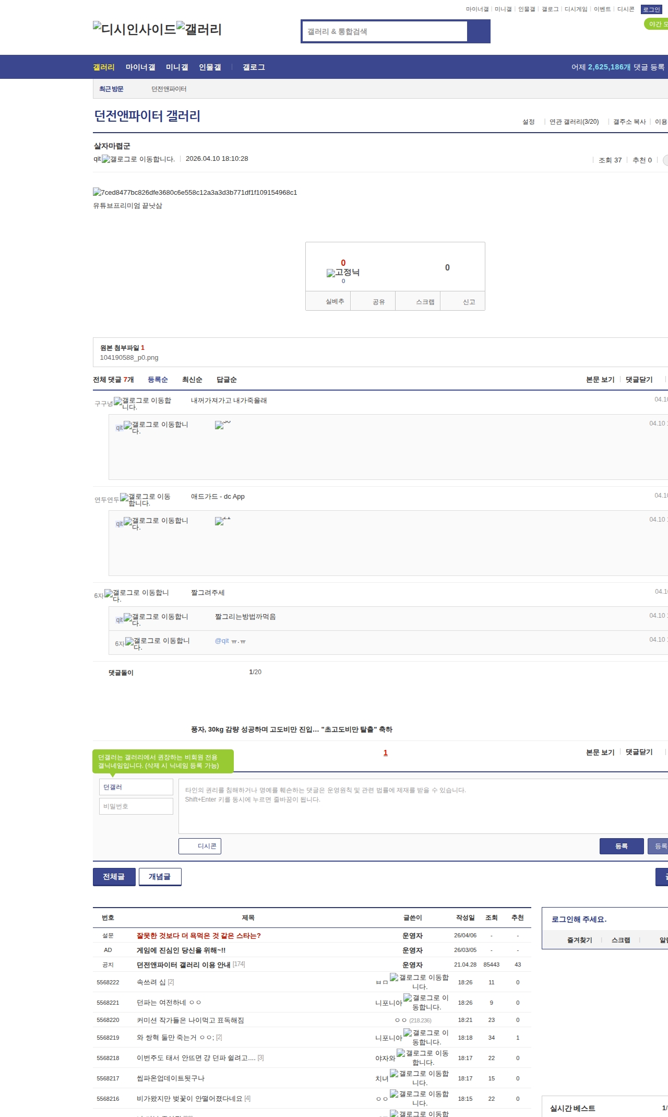Toggle 본문 보기 above the comment list
This screenshot has width=668, height=1117.
[600, 380]
